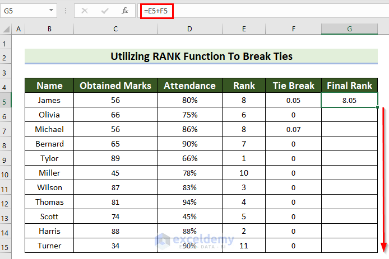The height and width of the screenshot is (259, 389).
Task: Select the cell containing 'Miller'
Action: [x=49, y=173]
